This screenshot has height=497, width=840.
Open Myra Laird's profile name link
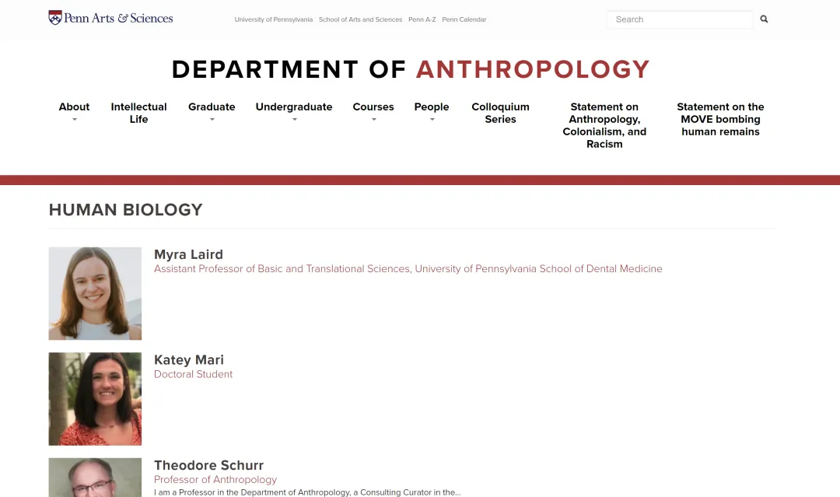188,254
